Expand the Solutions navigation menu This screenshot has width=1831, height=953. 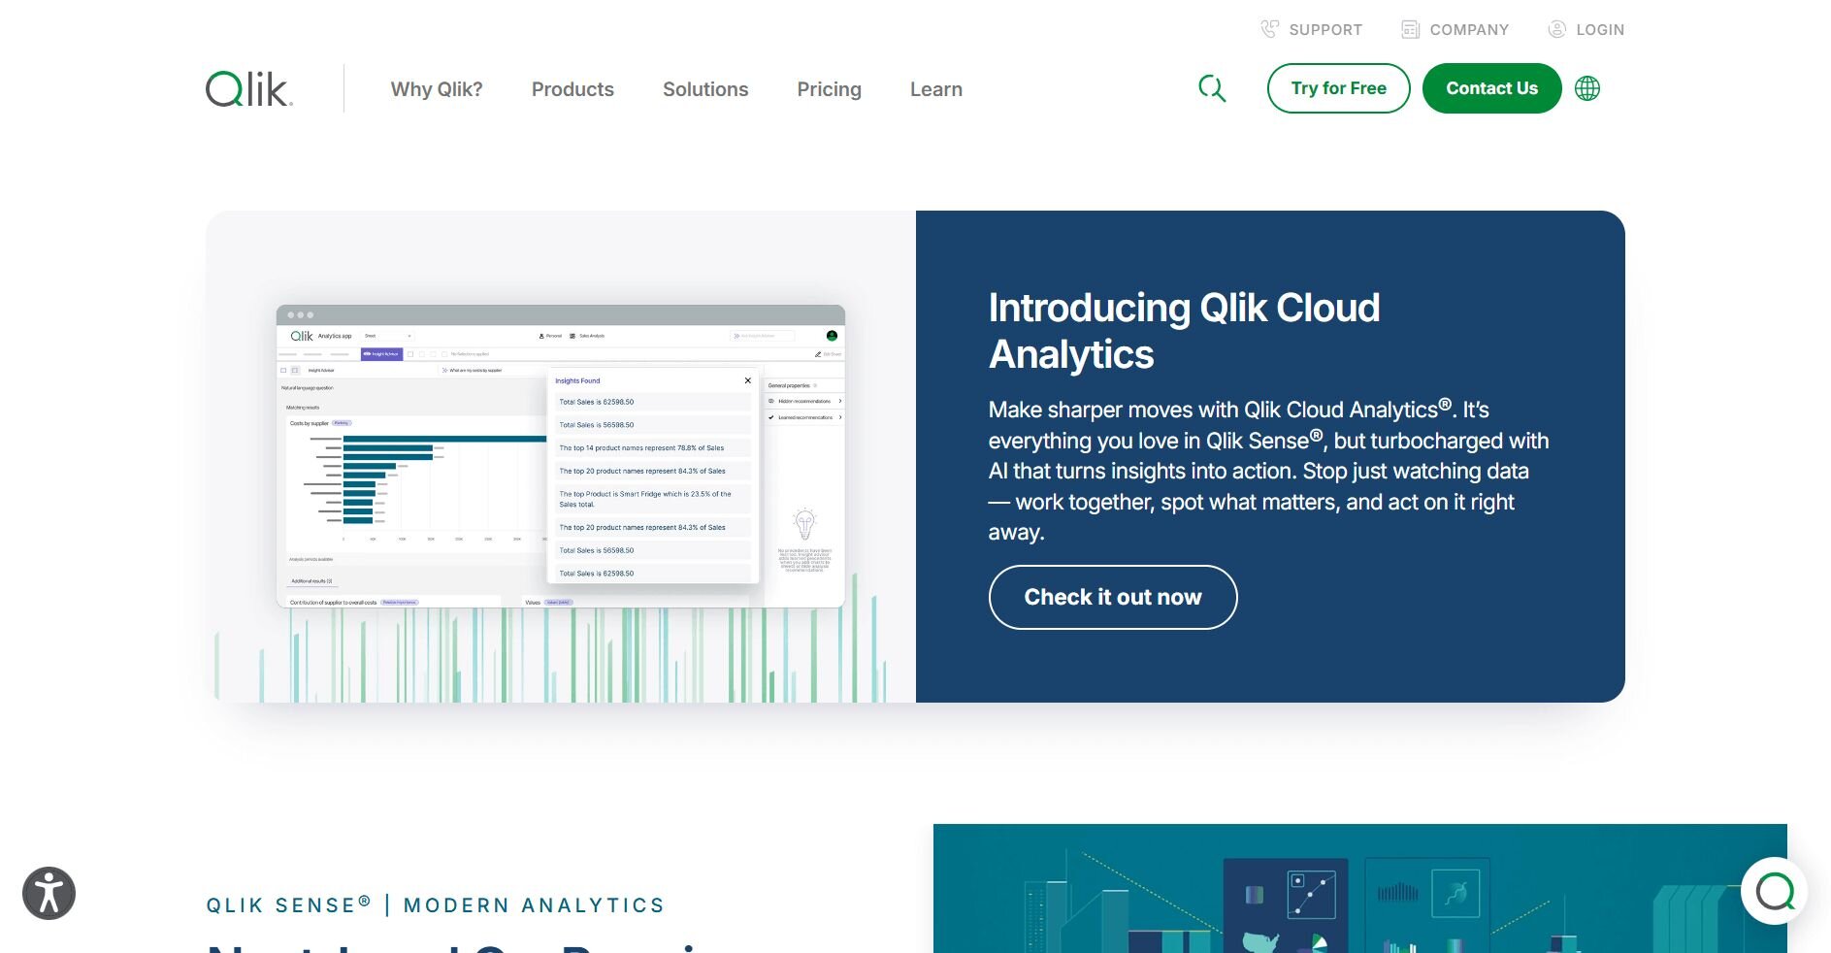point(705,89)
